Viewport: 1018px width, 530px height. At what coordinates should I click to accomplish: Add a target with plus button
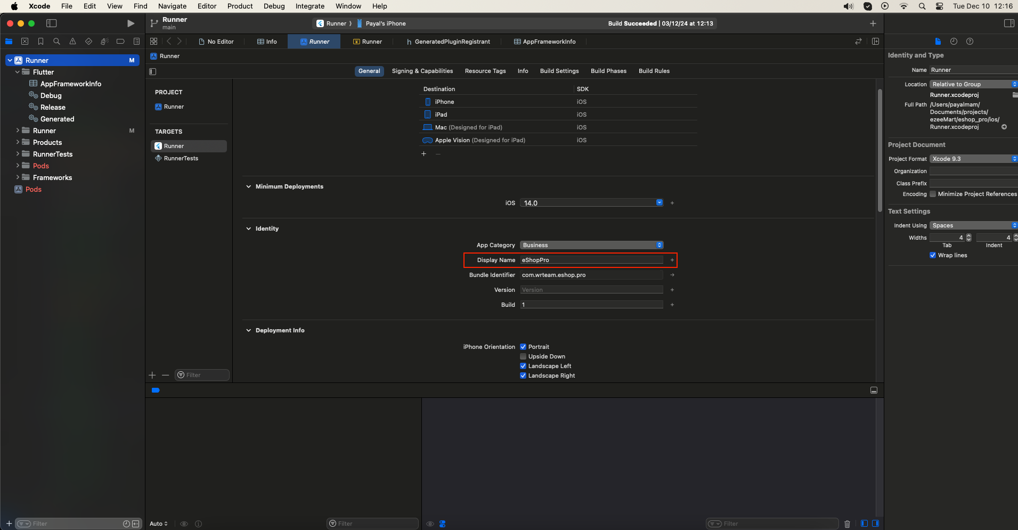pos(152,375)
